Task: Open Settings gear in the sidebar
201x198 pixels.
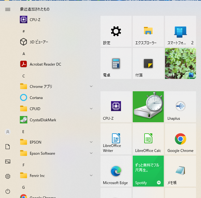Action: click(8, 176)
